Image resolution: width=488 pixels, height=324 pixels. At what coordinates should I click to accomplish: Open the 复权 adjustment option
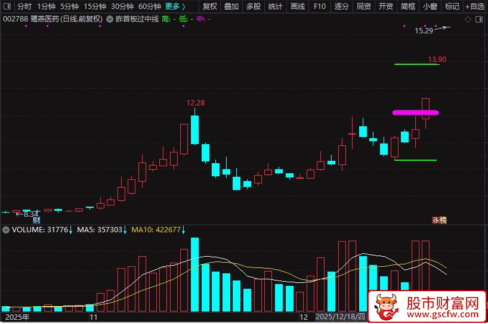pos(210,6)
